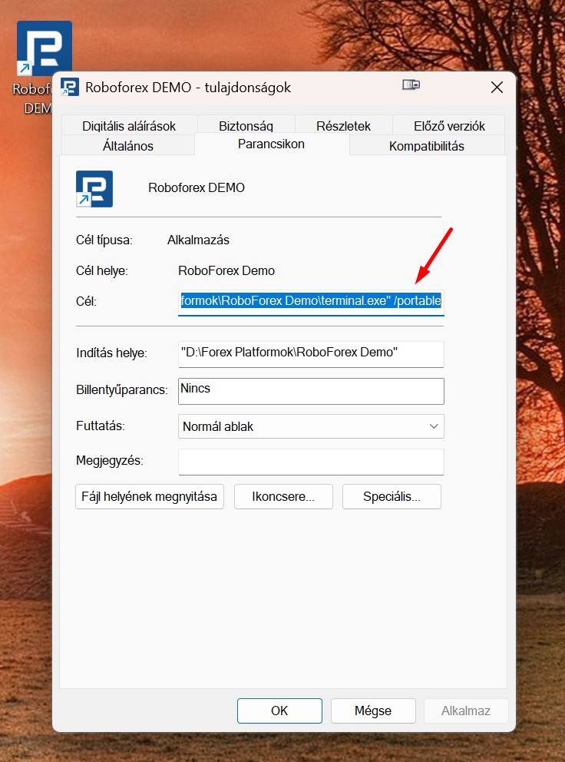Click into the Cél target path field
This screenshot has height=762, width=565.
311,301
